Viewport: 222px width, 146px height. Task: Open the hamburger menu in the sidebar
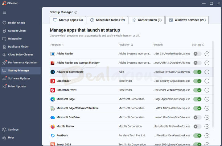tap(4, 12)
